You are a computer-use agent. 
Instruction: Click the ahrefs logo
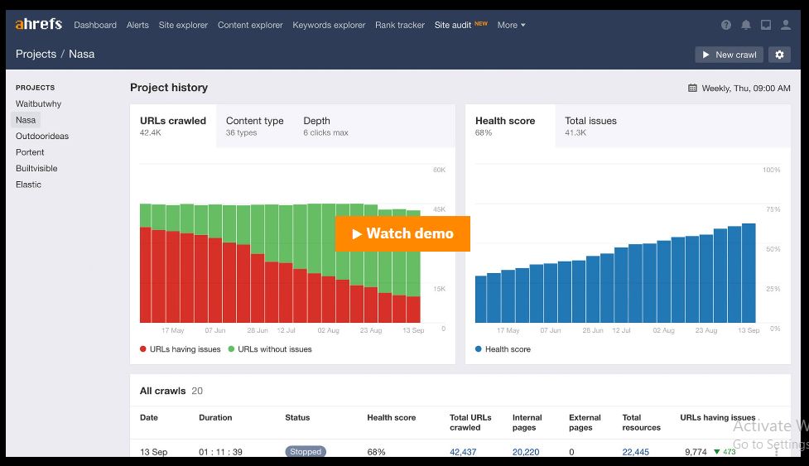tap(39, 24)
